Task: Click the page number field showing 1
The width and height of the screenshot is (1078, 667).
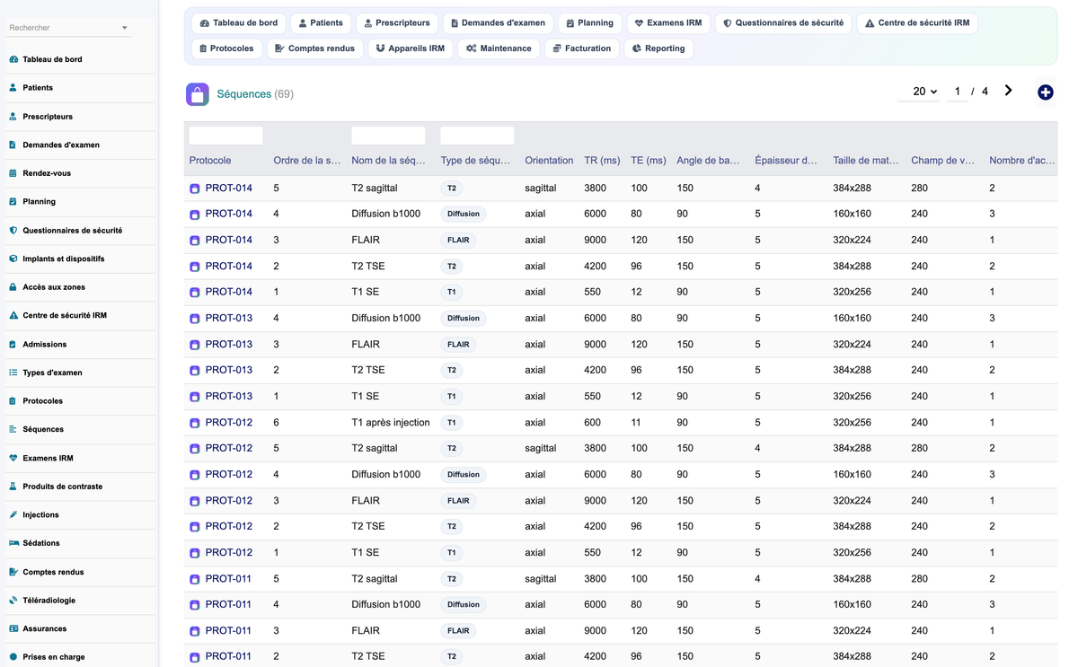Action: point(958,92)
